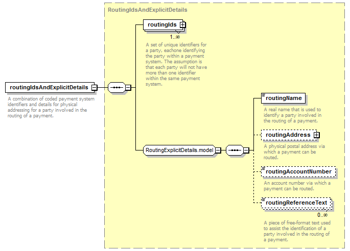Image resolution: width=350 pixels, height=251 pixels.
Task: Expand the routingAddress element plus box
Action: click(316, 135)
